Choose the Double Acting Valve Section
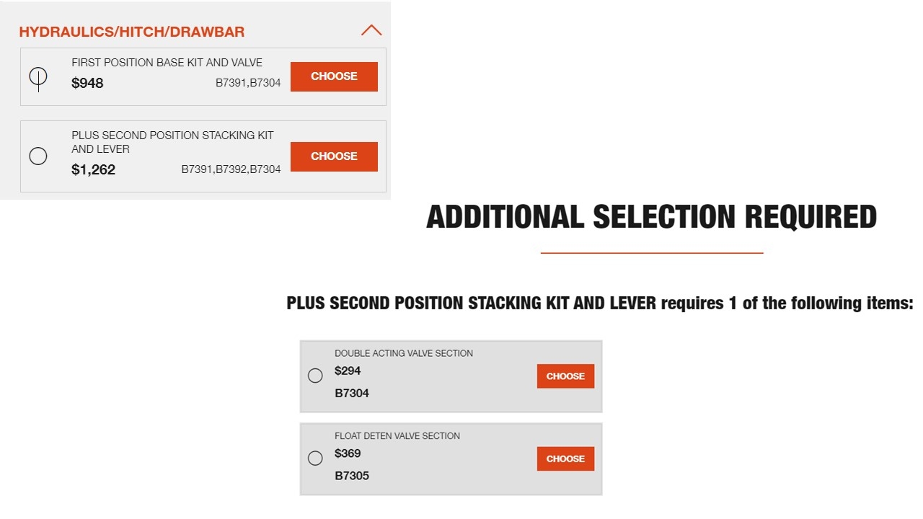923x519 pixels. pyautogui.click(x=565, y=376)
